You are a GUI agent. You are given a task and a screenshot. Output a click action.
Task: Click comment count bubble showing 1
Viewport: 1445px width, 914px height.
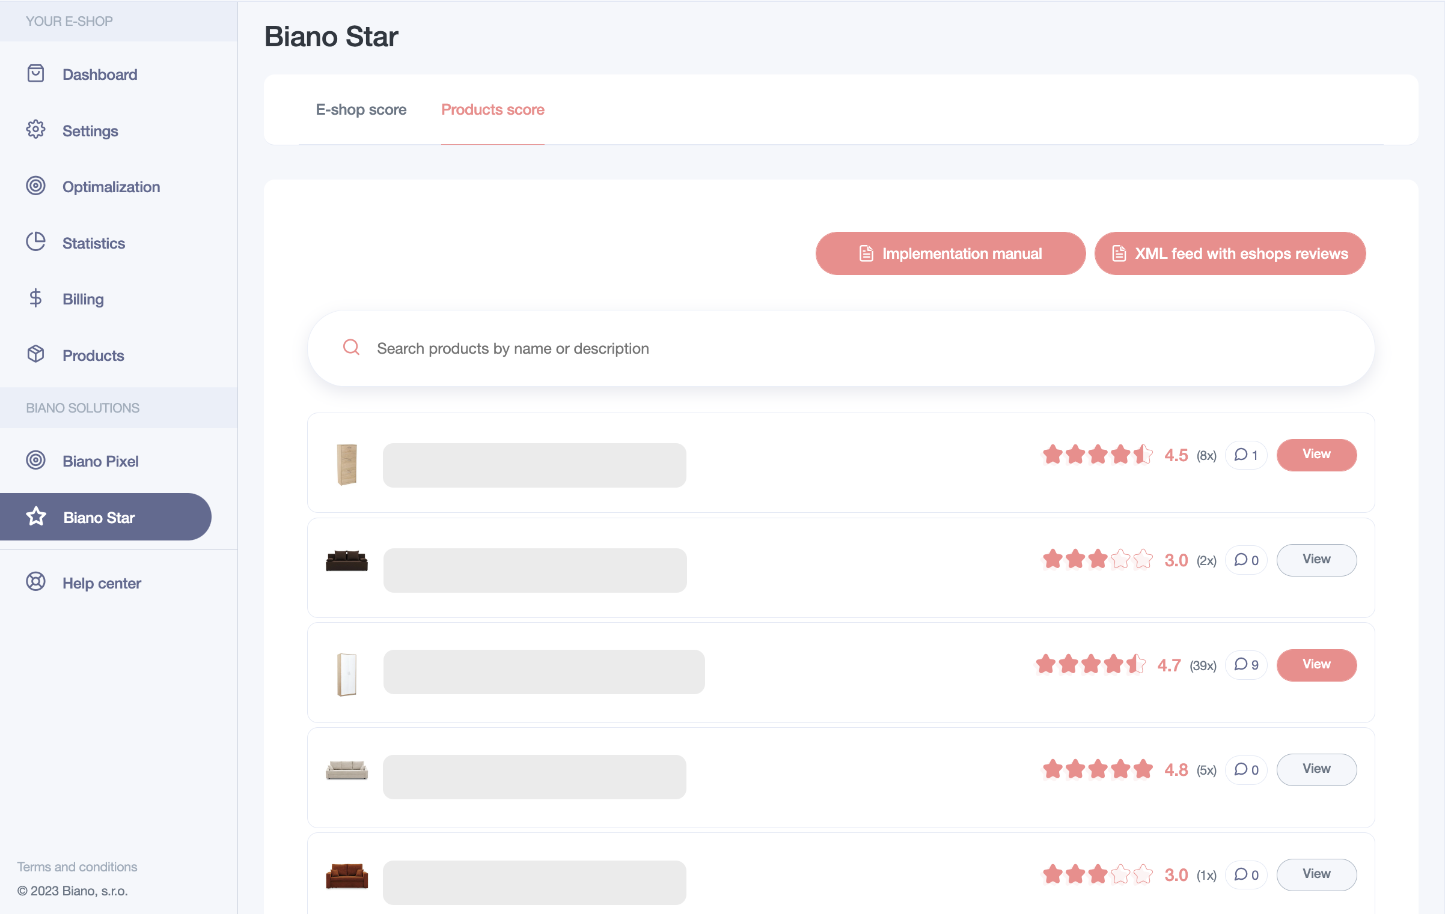tap(1246, 455)
